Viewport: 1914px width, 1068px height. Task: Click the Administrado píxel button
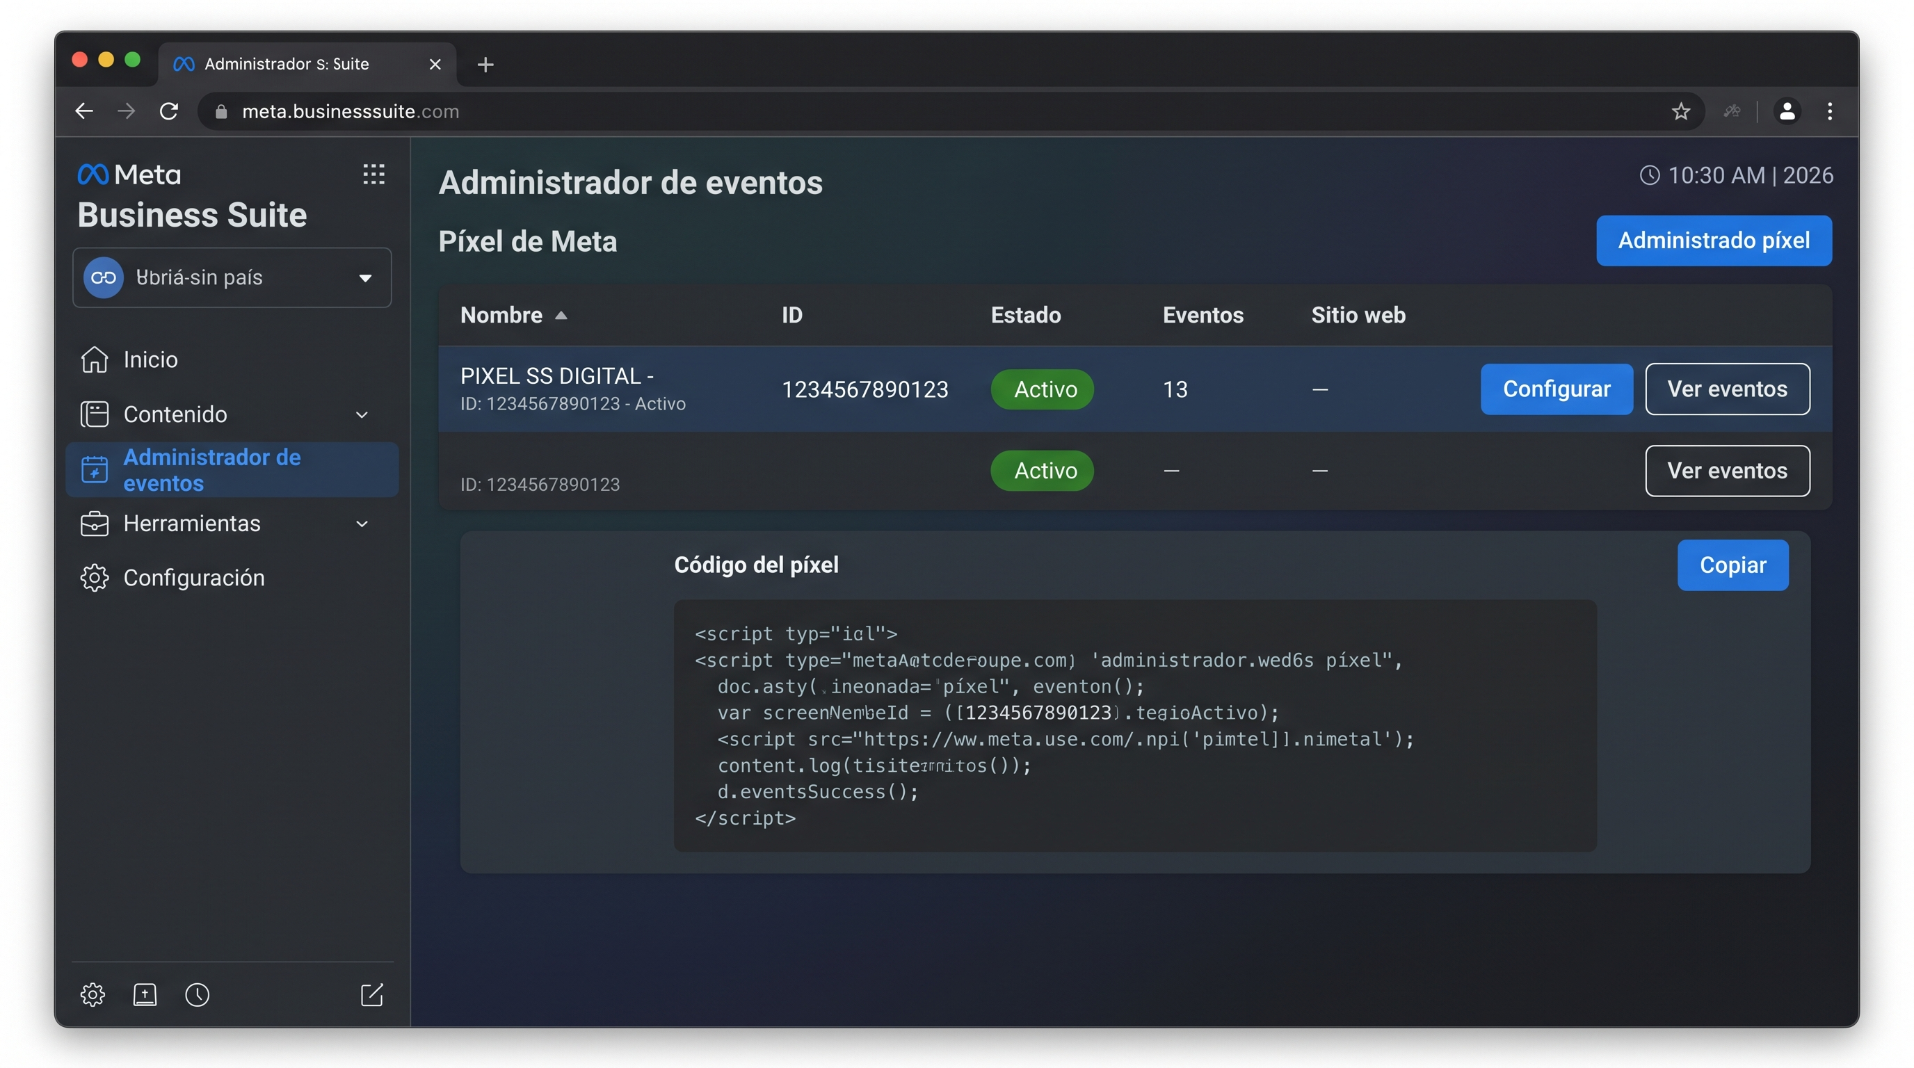1714,241
